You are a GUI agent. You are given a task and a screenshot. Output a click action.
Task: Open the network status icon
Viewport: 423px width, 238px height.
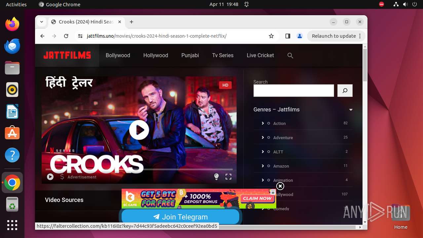396,4
